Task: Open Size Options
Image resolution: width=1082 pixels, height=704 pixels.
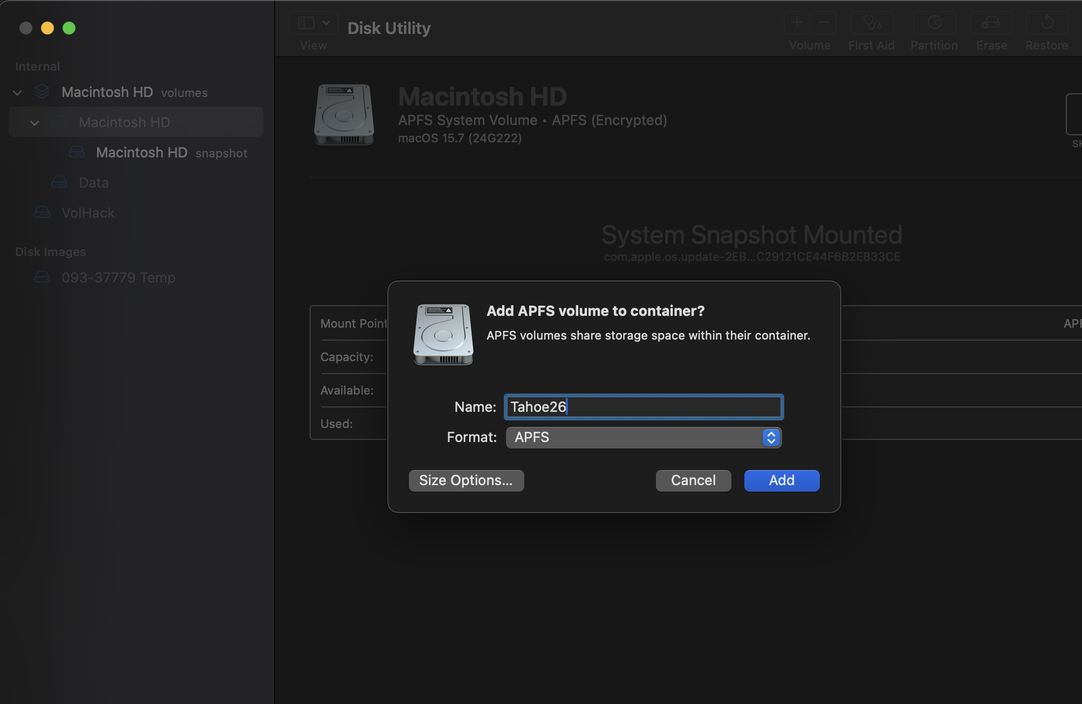Action: coord(466,480)
